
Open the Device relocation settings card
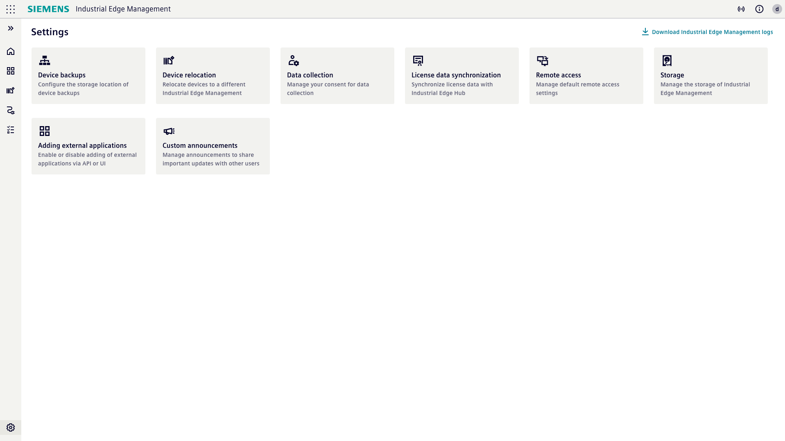tap(213, 76)
